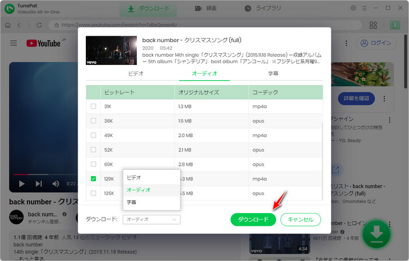Click the page vertical scrollbar
The width and height of the screenshot is (409, 261).
click(x=405, y=61)
